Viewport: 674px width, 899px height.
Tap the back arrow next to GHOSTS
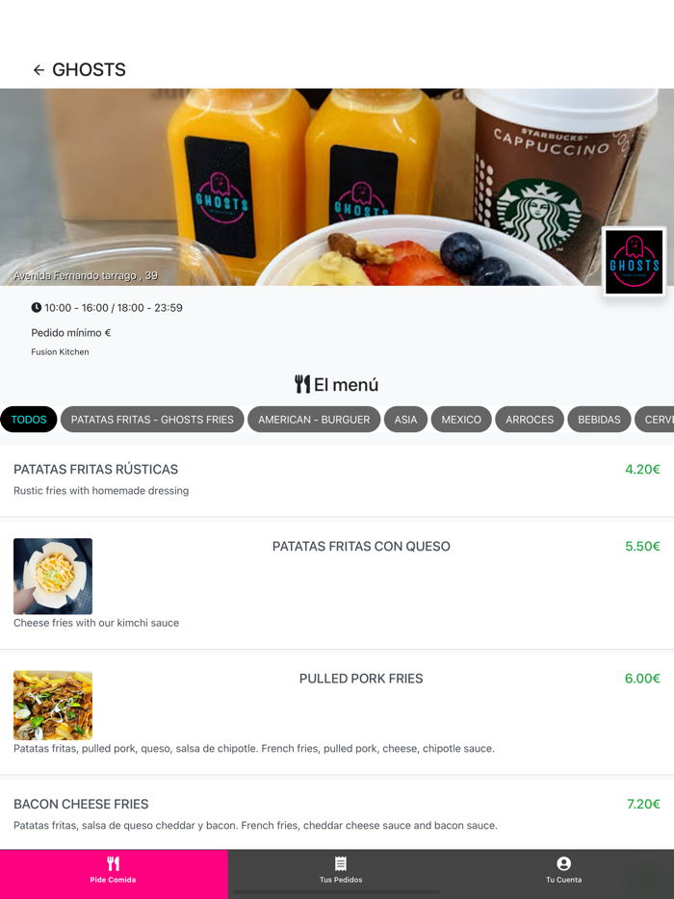39,70
